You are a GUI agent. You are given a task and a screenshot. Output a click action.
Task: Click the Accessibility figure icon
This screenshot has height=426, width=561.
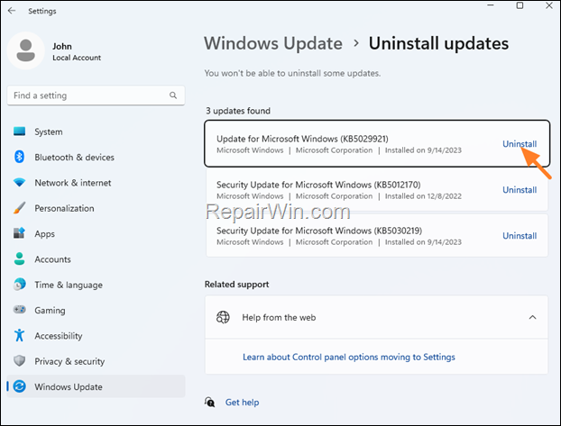point(19,335)
